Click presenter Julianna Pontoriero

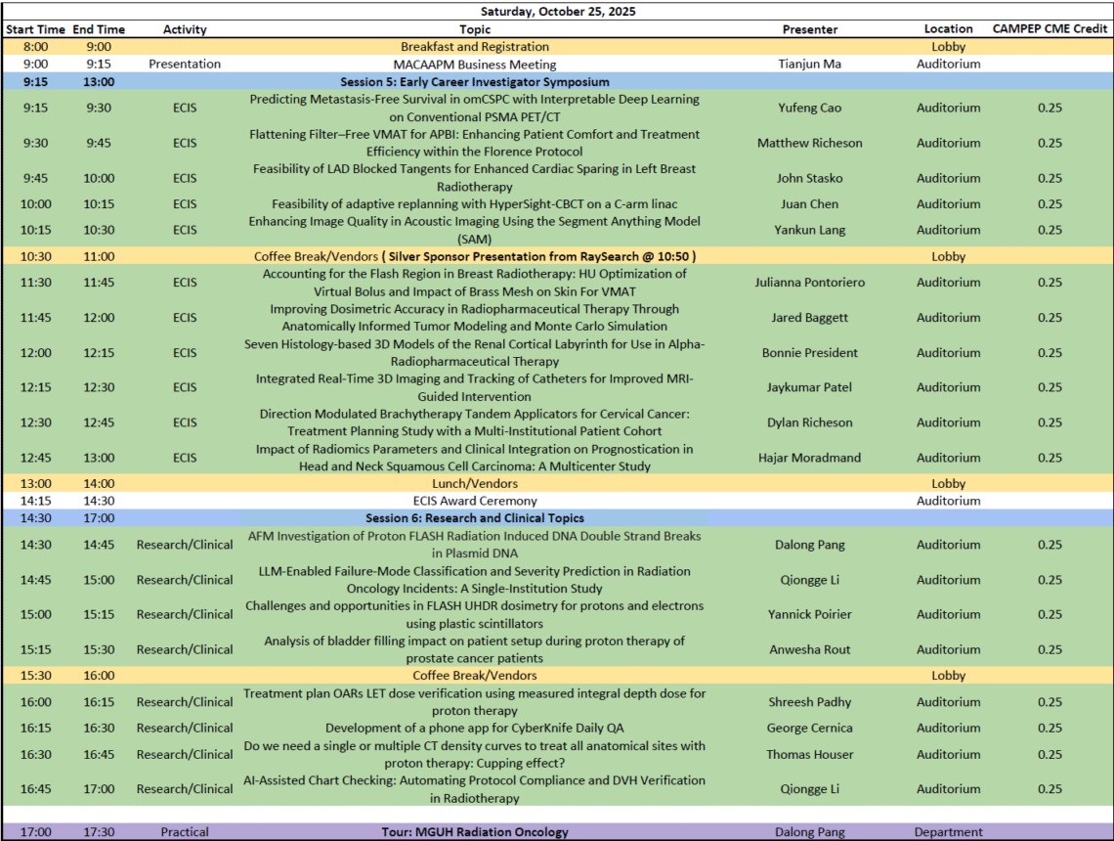809,283
